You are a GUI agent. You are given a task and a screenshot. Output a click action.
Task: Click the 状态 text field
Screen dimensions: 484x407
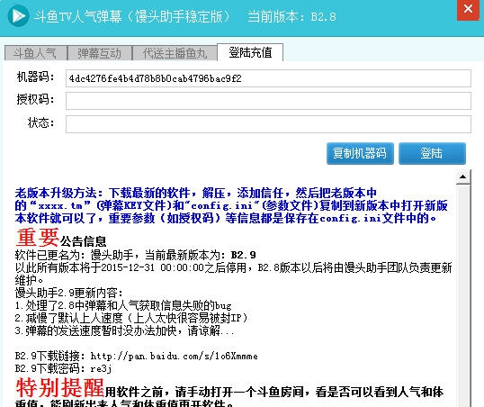[x=268, y=124]
